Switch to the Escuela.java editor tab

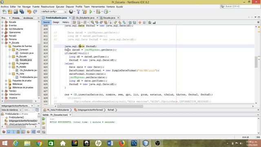click(109, 18)
